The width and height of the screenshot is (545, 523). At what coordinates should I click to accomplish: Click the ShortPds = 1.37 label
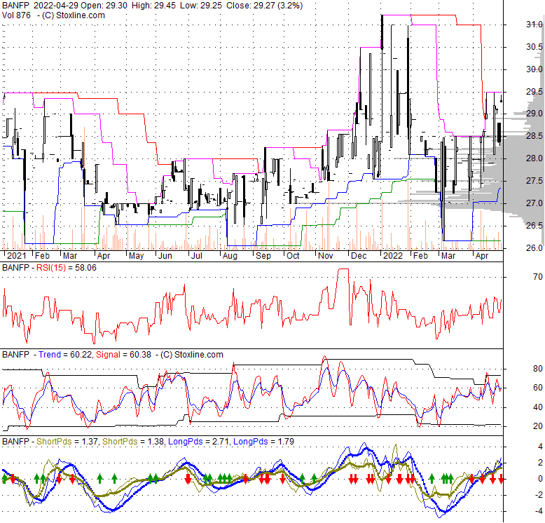[x=67, y=442]
